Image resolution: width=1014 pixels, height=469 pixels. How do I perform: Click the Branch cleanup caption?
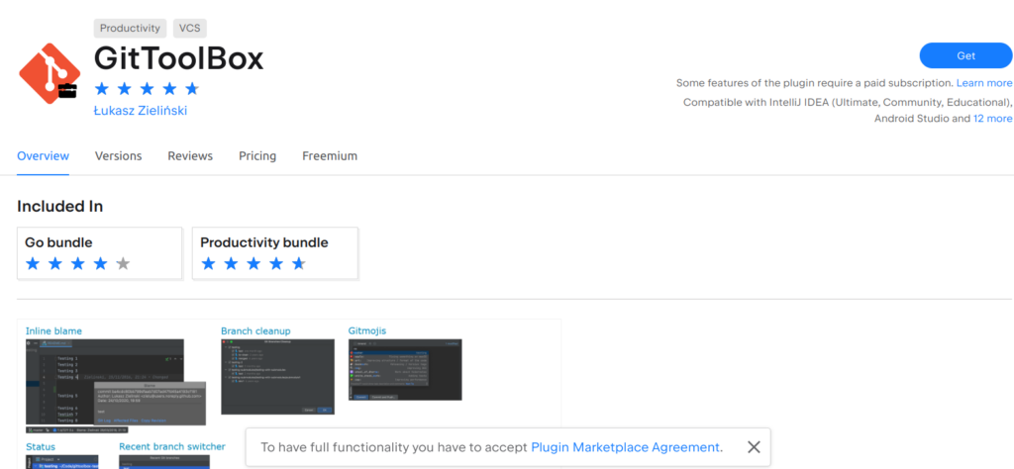pyautogui.click(x=256, y=330)
